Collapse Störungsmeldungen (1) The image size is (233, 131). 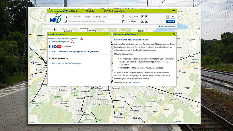(x=59, y=42)
